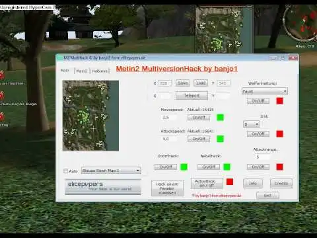
Task: Toggle Zoomhack On/Off button
Action: click(x=166, y=167)
